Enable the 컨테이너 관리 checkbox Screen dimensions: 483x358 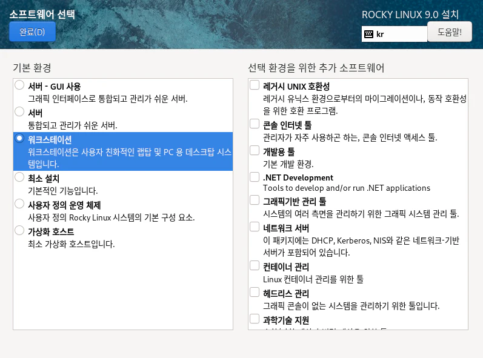point(255,265)
